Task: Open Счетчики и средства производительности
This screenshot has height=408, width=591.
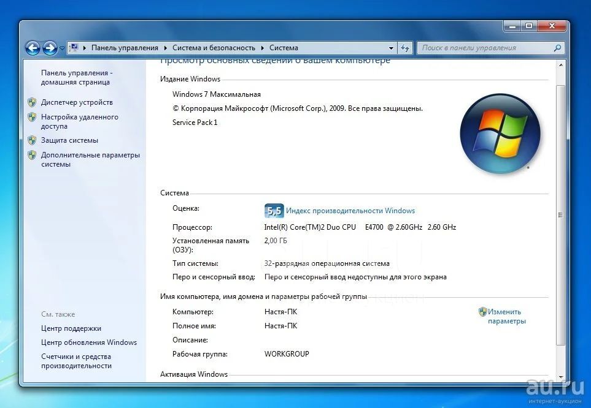Action: click(x=76, y=361)
